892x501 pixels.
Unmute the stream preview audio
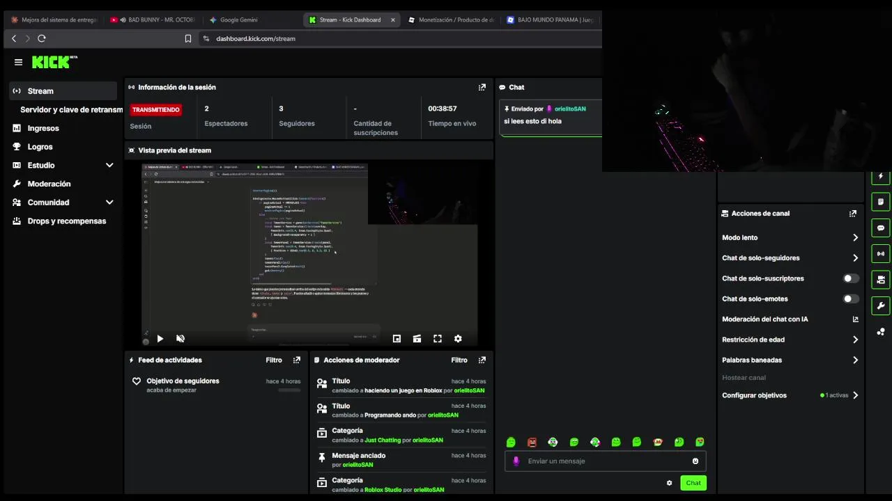tap(180, 338)
